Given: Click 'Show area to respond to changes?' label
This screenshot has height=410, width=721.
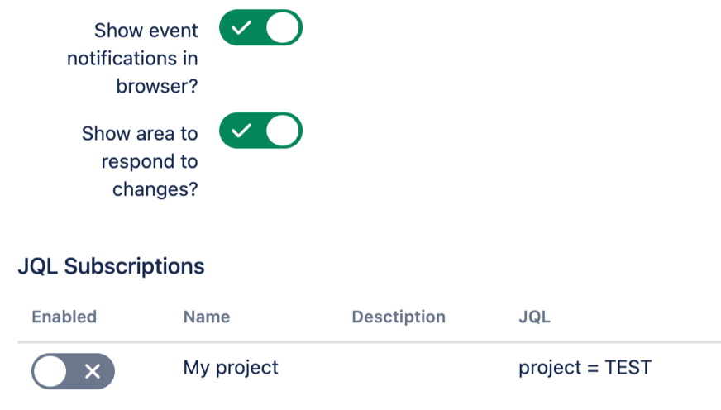Looking at the screenshot, I should click(x=141, y=160).
